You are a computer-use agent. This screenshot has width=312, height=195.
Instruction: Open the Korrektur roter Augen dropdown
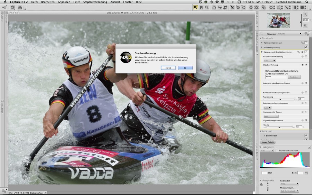(x=271, y=116)
